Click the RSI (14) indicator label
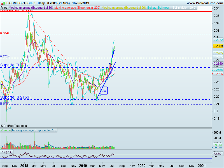This screenshot has width=224, height=168. 6,152
